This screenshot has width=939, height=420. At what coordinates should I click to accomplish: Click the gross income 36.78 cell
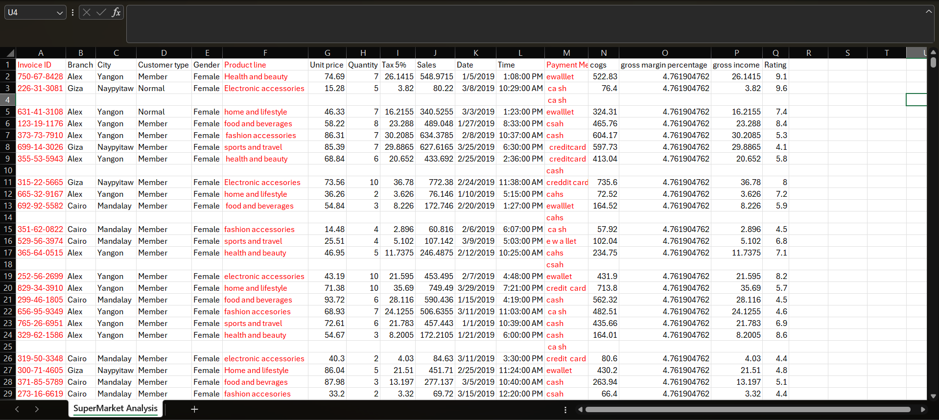pyautogui.click(x=736, y=182)
